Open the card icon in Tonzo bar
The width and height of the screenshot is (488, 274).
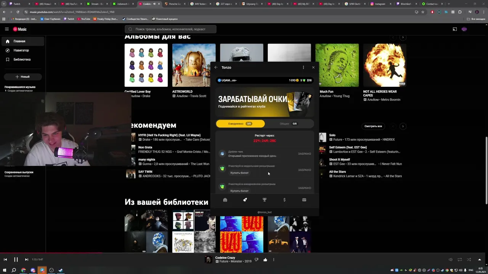click(x=304, y=200)
